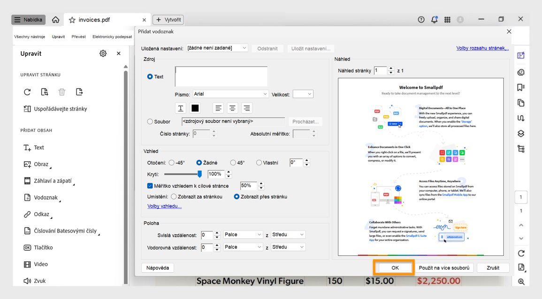Image resolution: width=542 pixels, height=299 pixels.
Task: Open Vodorovná vzdálenost Středu dropdown
Action: pyautogui.click(x=288, y=247)
